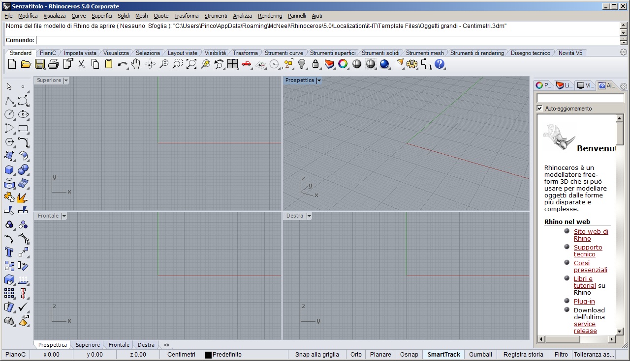Toggle Planare mode

click(x=380, y=354)
